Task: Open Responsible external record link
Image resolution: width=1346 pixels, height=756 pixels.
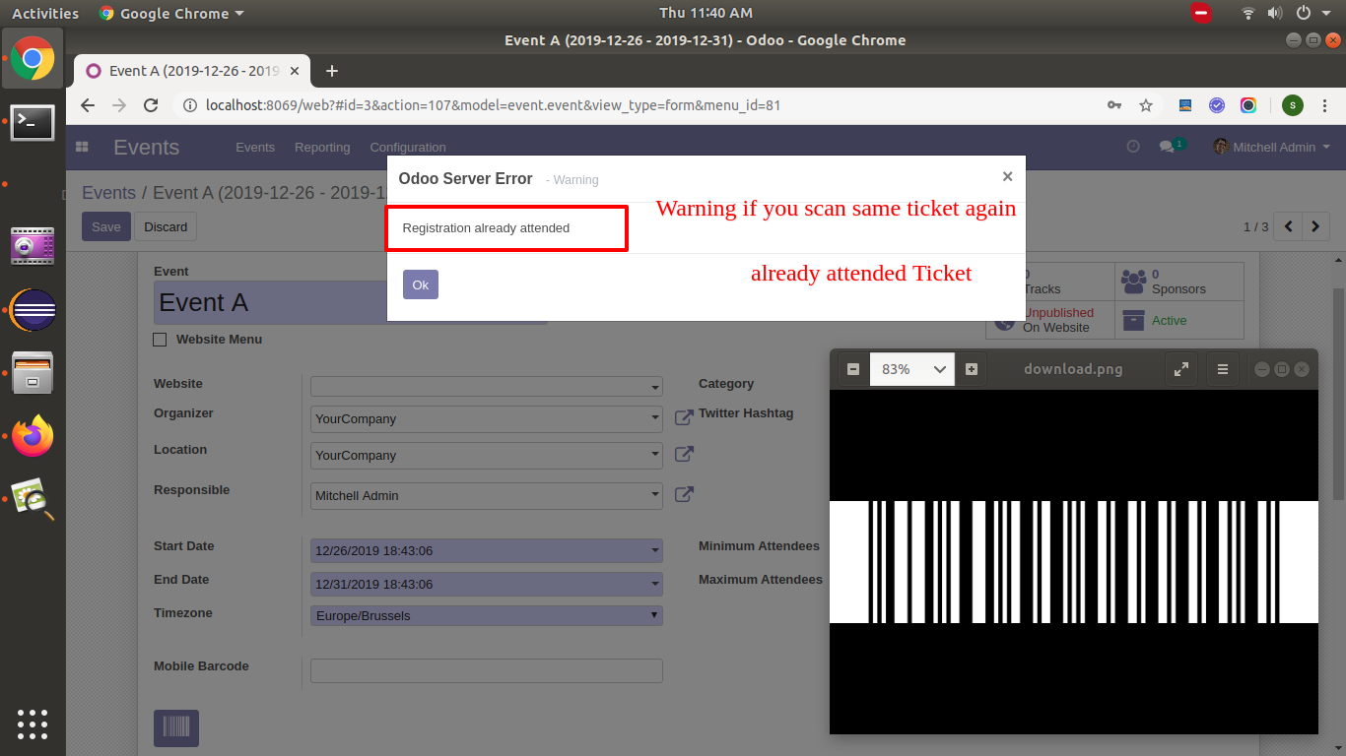Action: [684, 494]
